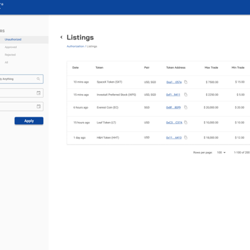Click the Token Address column header

[x=176, y=67]
